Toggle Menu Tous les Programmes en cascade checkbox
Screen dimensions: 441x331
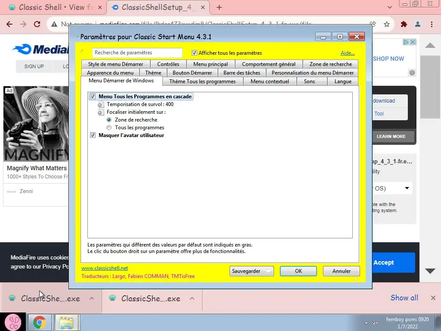pos(93,97)
